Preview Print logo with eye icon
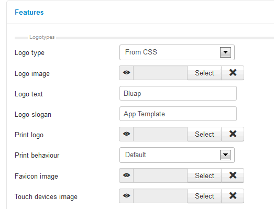This screenshot has width=274, height=209. [126, 134]
